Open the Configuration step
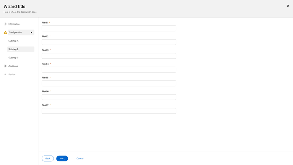The width and height of the screenshot is (293, 165). [16, 33]
